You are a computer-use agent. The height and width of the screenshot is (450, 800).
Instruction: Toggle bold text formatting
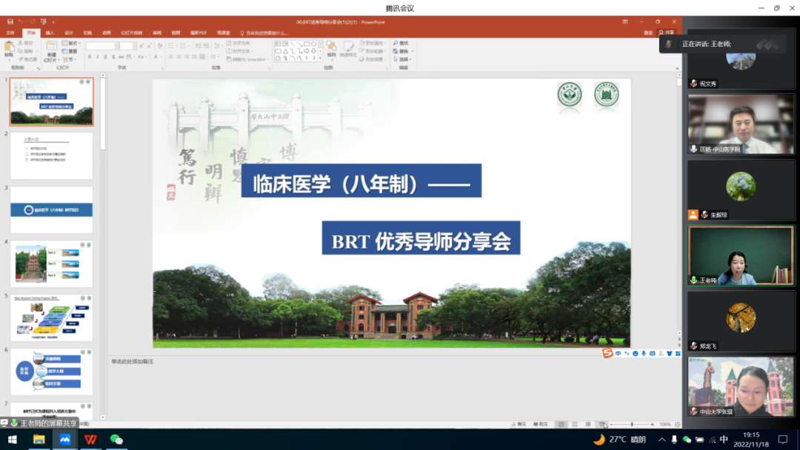point(90,56)
